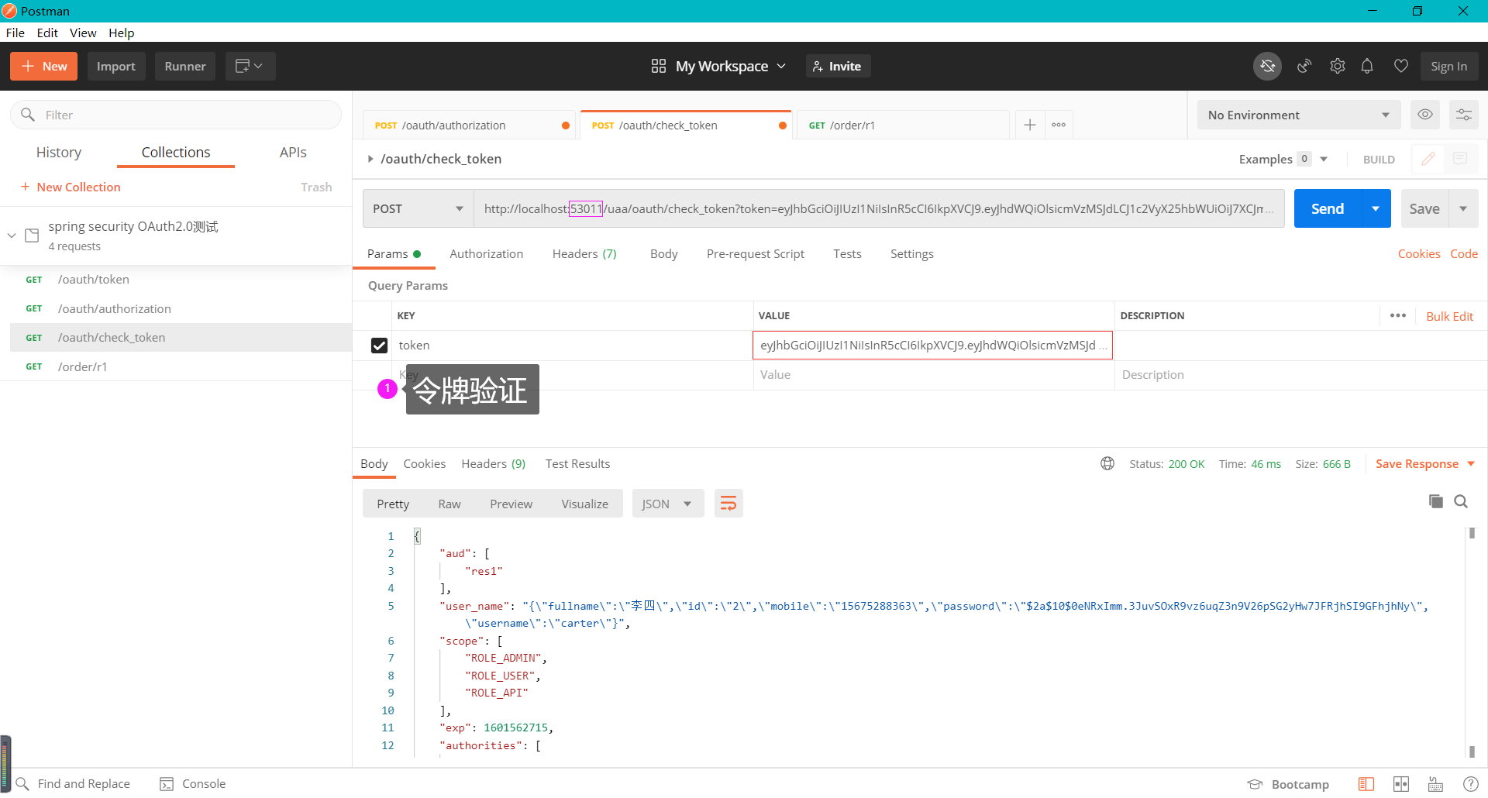Click the New button
1488x798 pixels.
tap(43, 67)
